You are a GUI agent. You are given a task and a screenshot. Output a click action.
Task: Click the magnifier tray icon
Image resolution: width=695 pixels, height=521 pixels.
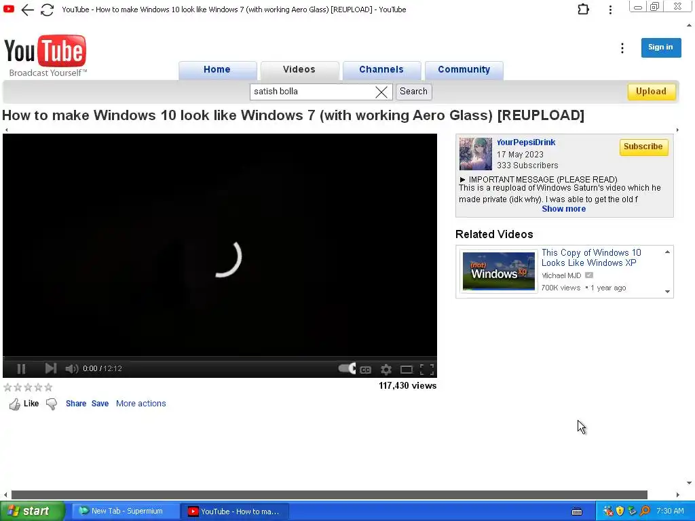point(645,512)
